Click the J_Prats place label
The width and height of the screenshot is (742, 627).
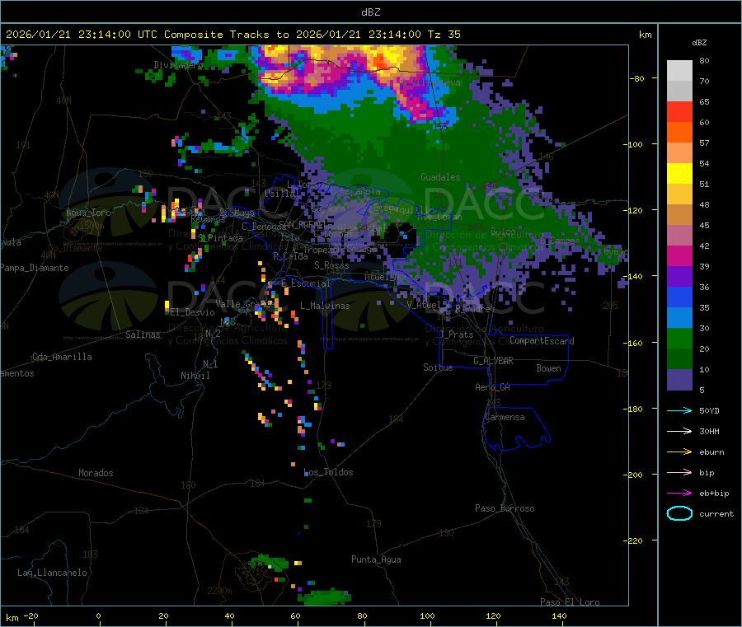click(x=456, y=335)
